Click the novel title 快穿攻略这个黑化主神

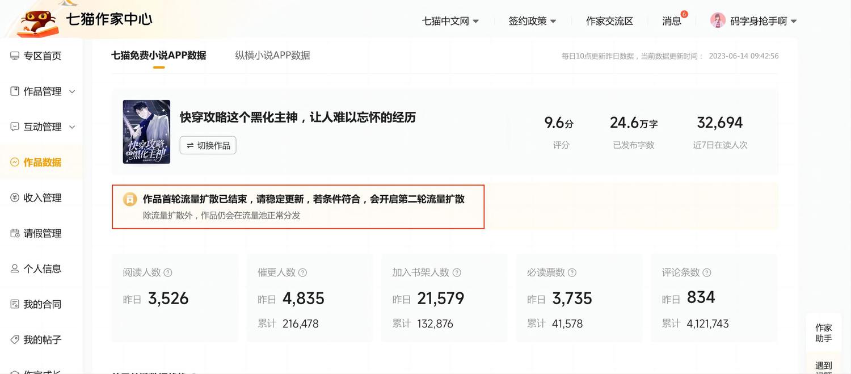(298, 117)
